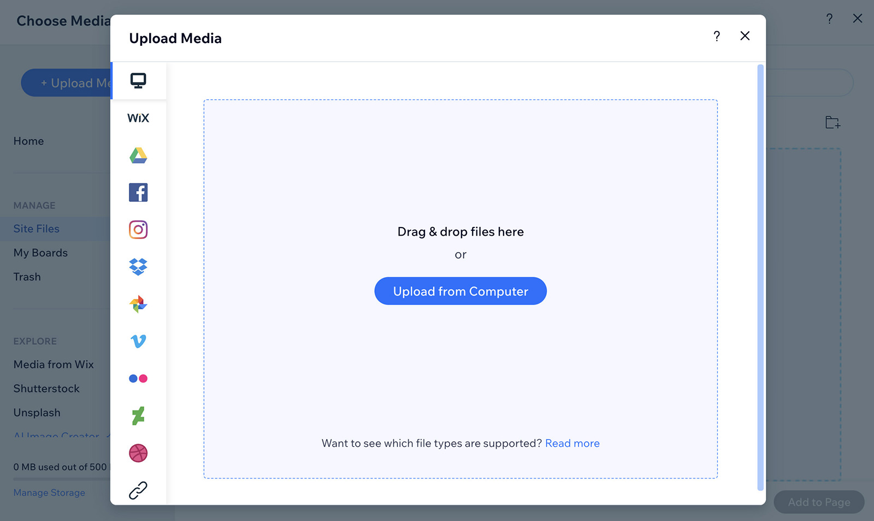This screenshot has height=521, width=874.
Task: Open help in Choose Media window
Action: pyautogui.click(x=829, y=19)
